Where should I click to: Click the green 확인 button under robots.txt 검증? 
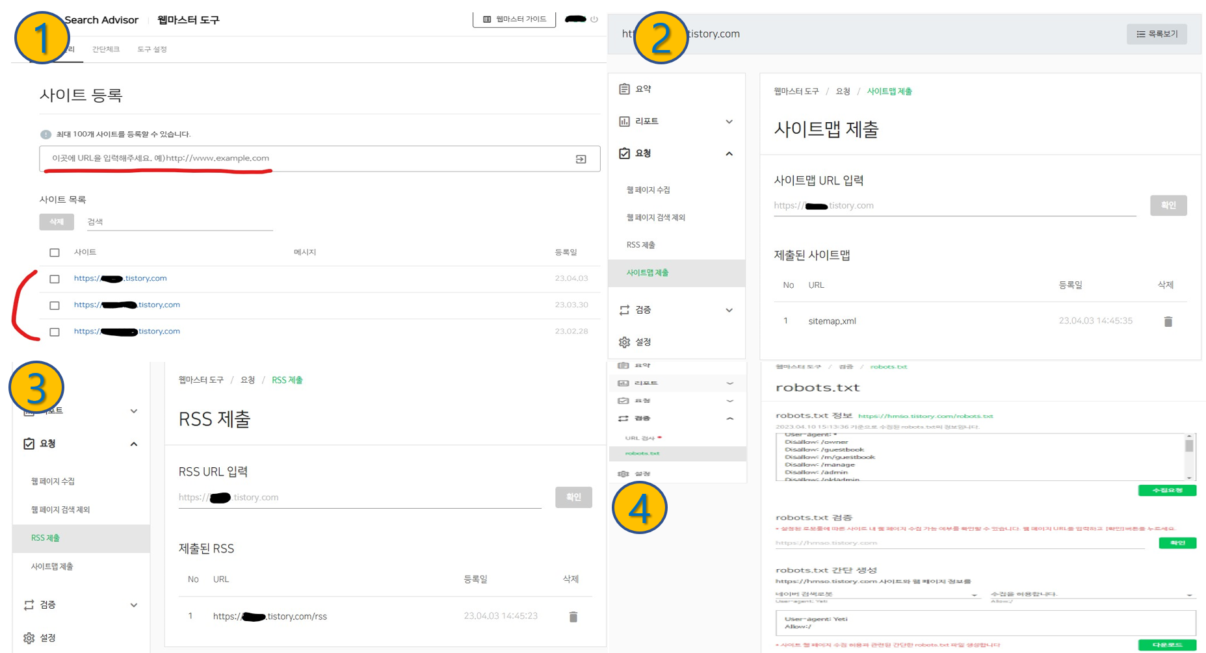(1177, 543)
